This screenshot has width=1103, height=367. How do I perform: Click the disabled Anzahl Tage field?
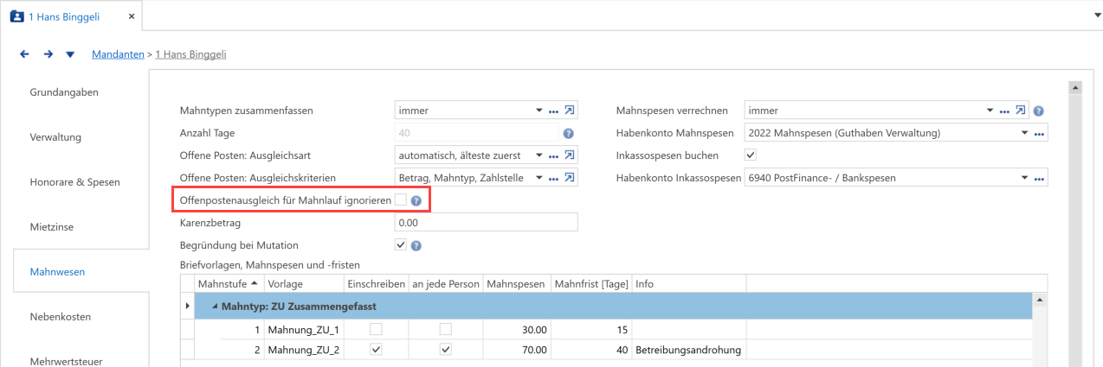(475, 133)
